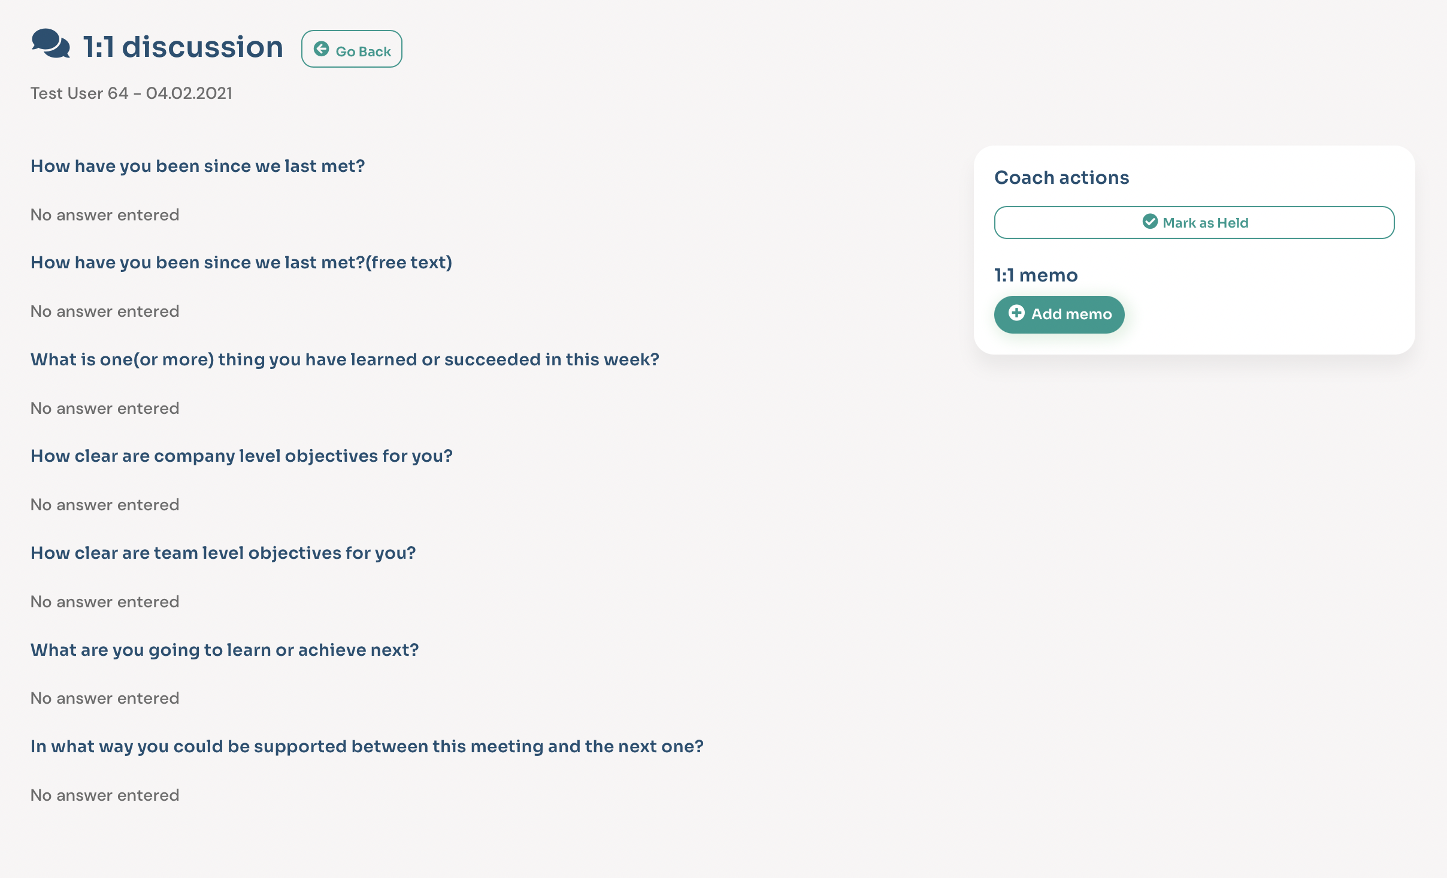Select the free text version of the question
This screenshot has height=878, width=1447.
[241, 263]
